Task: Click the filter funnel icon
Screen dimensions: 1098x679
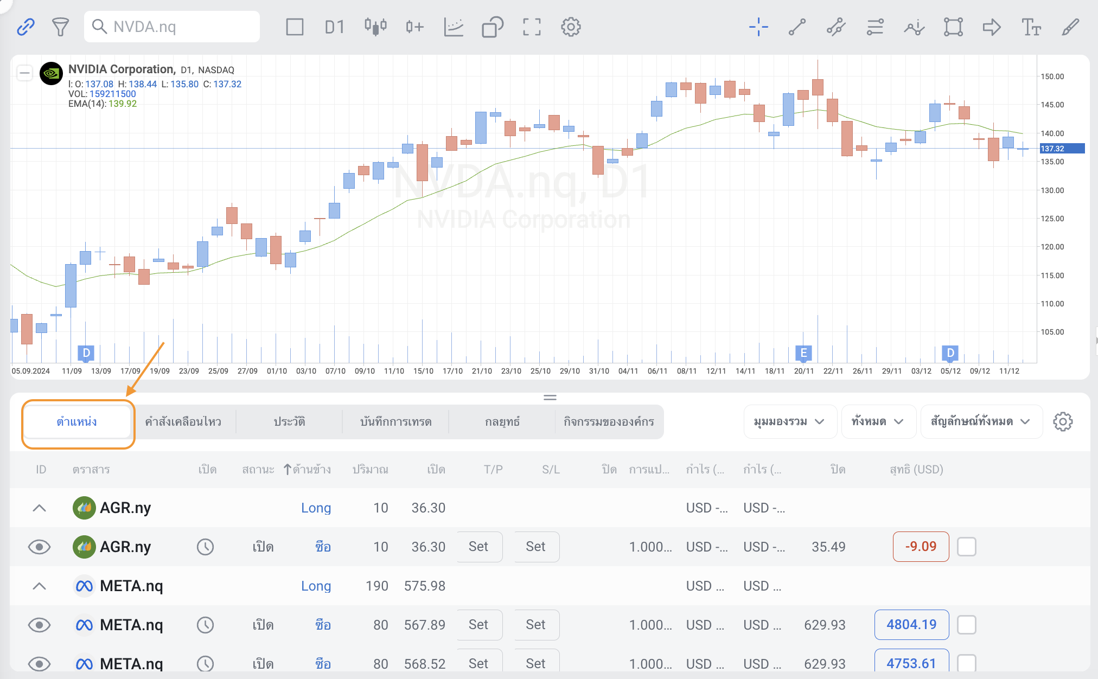Action: [x=60, y=27]
